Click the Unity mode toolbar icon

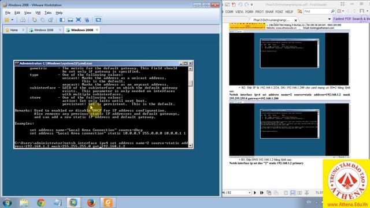[87, 20]
